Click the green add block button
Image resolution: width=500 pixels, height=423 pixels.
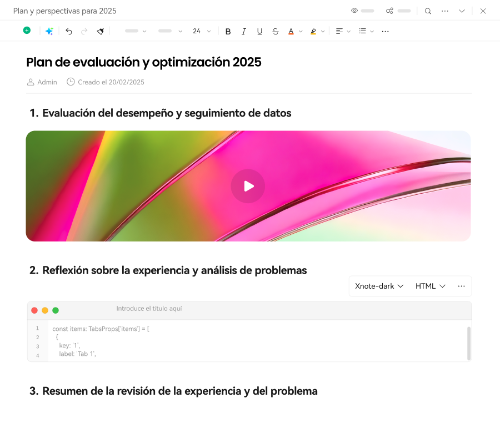point(27,31)
